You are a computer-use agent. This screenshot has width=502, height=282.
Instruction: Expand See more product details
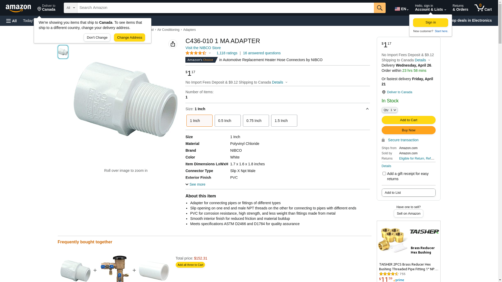coord(195,184)
